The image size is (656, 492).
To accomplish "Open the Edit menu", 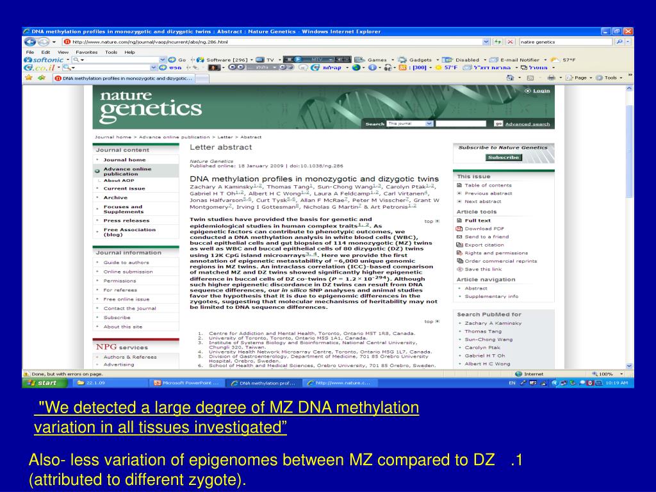I will tap(45, 53).
